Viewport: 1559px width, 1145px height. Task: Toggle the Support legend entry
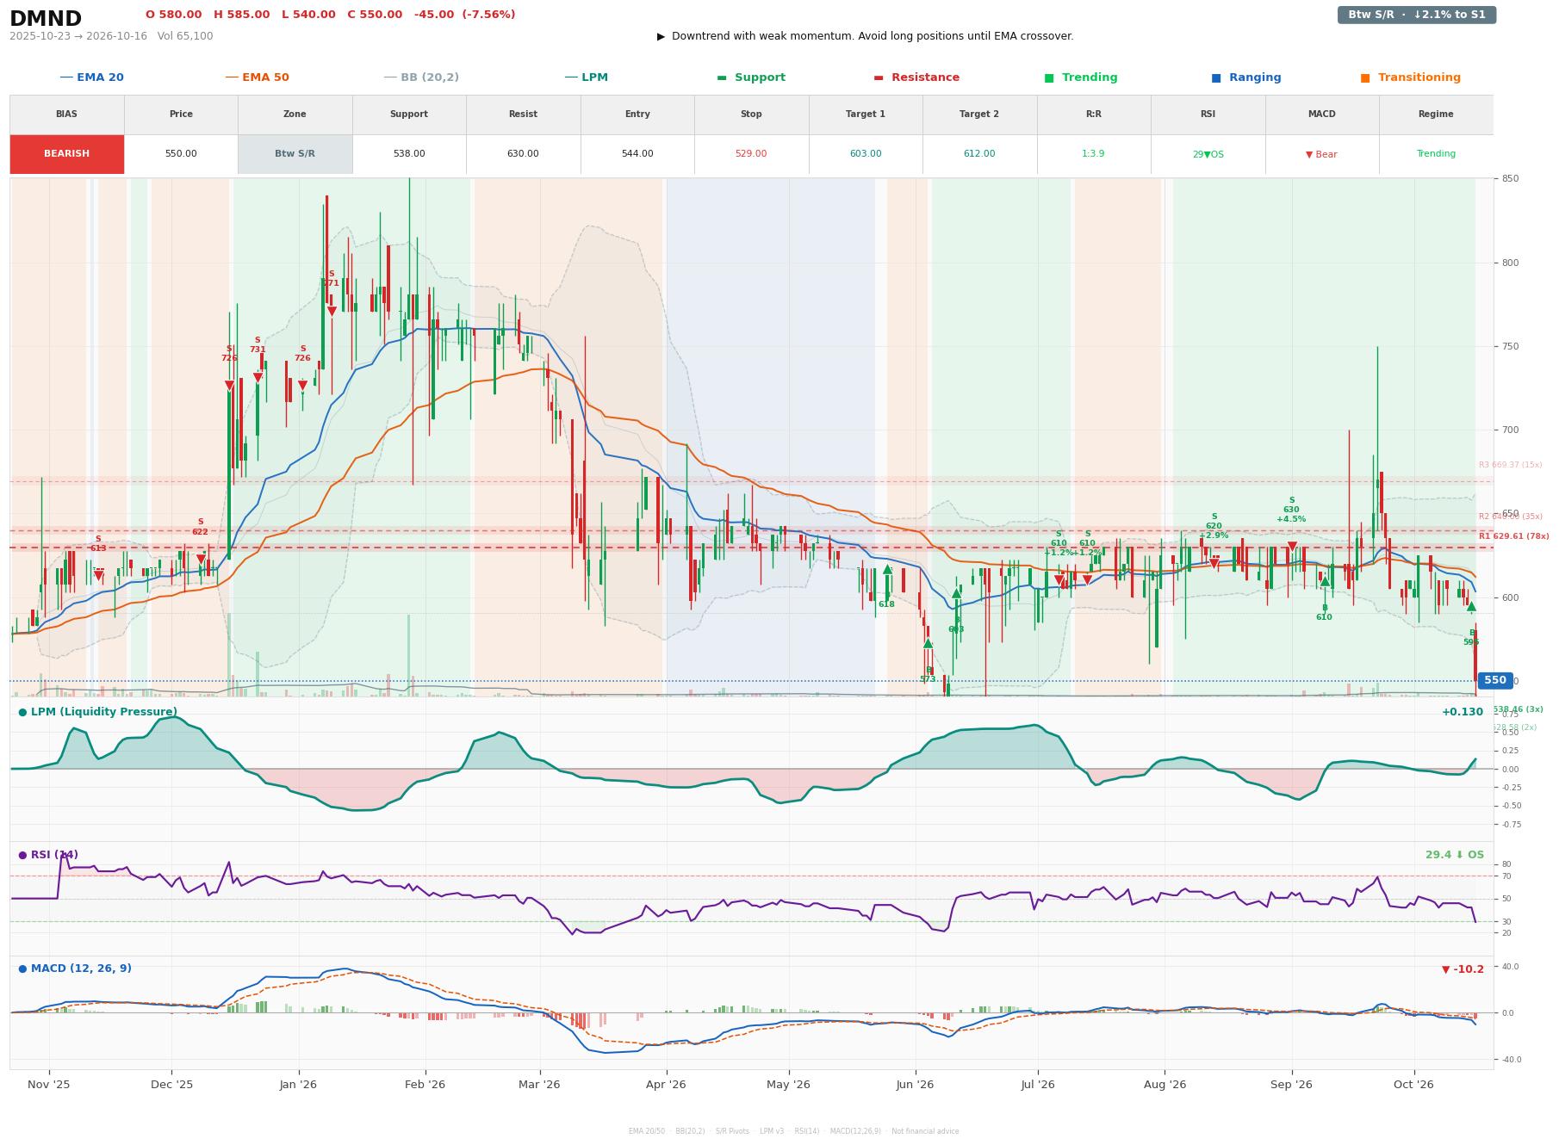[x=751, y=77]
